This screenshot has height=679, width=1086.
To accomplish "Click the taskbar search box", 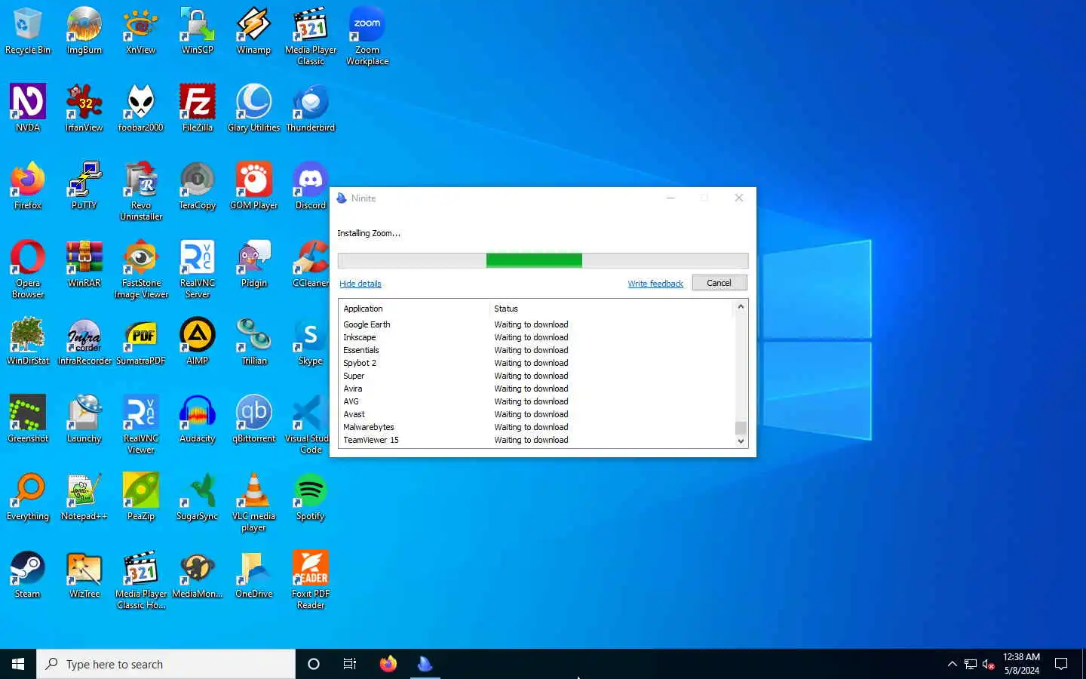I will pyautogui.click(x=166, y=664).
